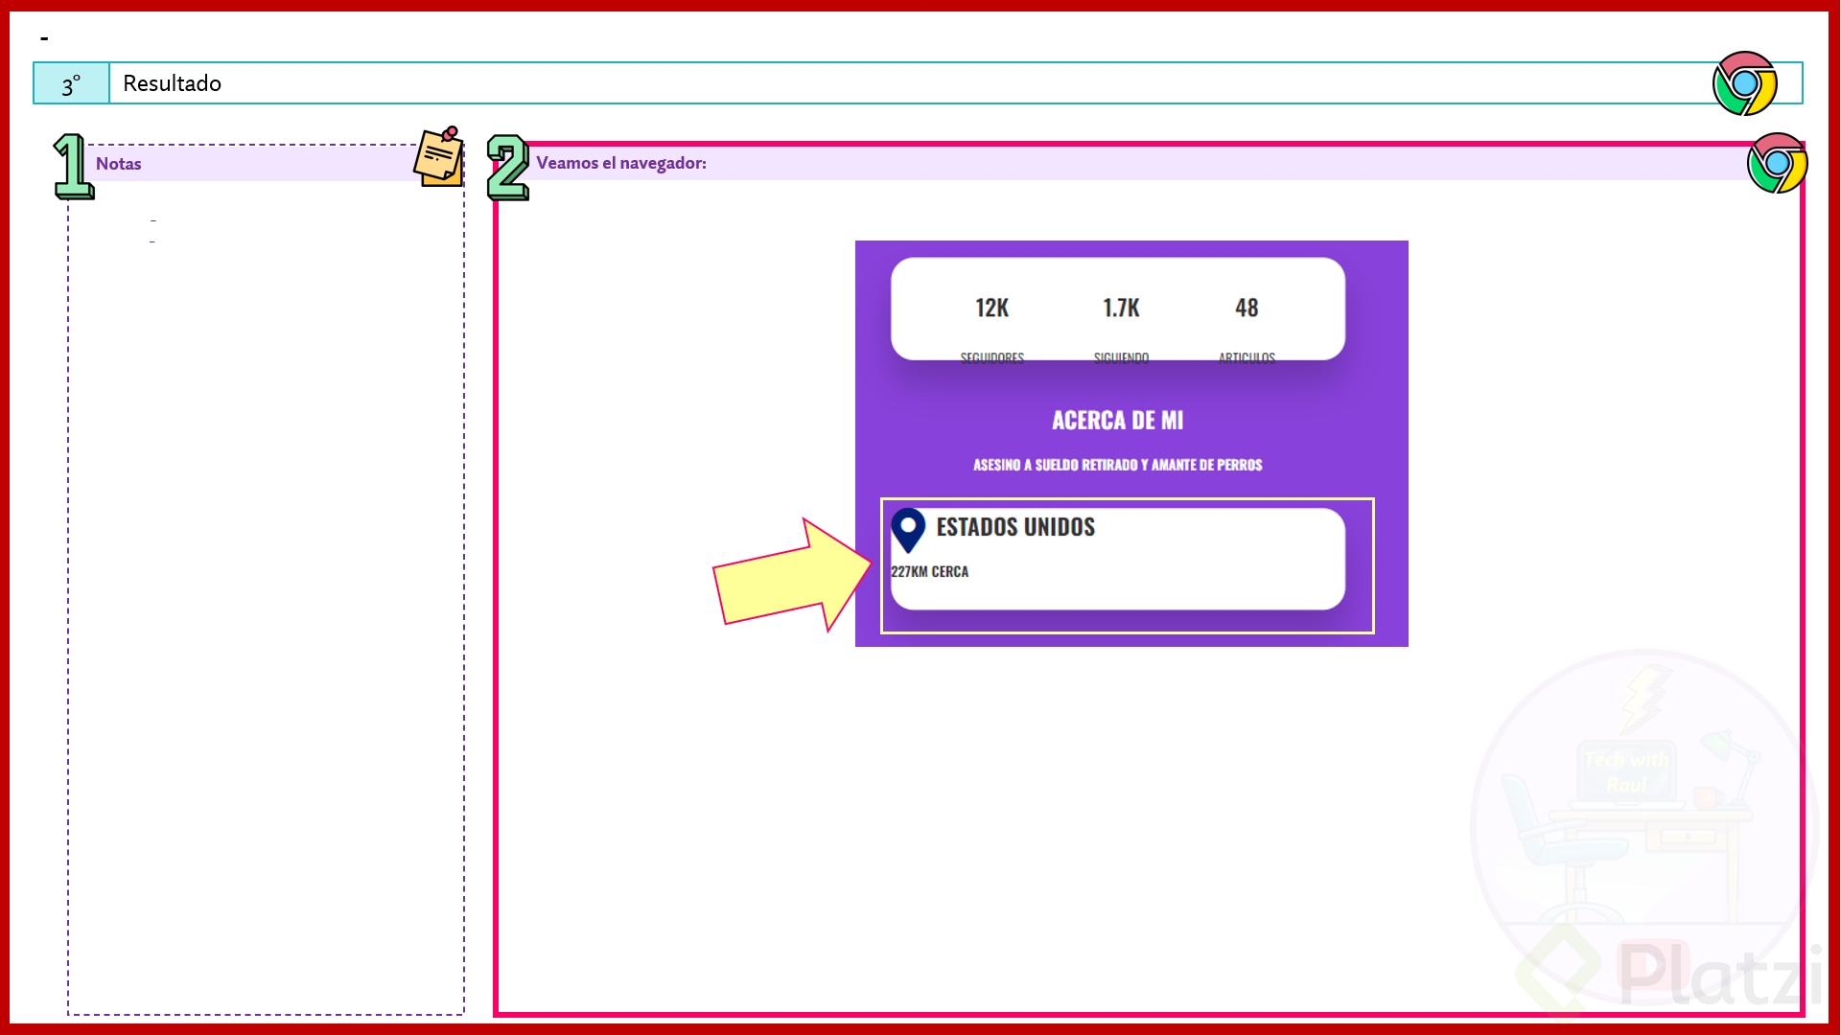
Task: Click the 12K seguidores stat
Action: click(x=991, y=309)
